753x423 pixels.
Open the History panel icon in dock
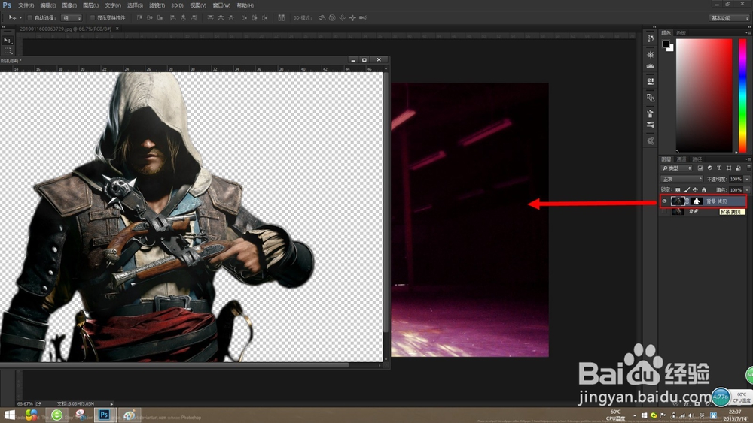(x=651, y=39)
